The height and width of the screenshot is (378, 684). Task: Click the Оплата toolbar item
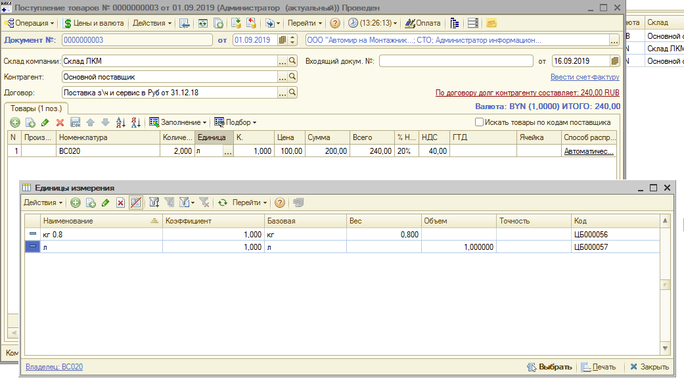[422, 23]
